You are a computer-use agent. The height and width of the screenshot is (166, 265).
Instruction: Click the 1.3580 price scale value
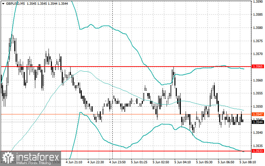click(x=258, y=28)
